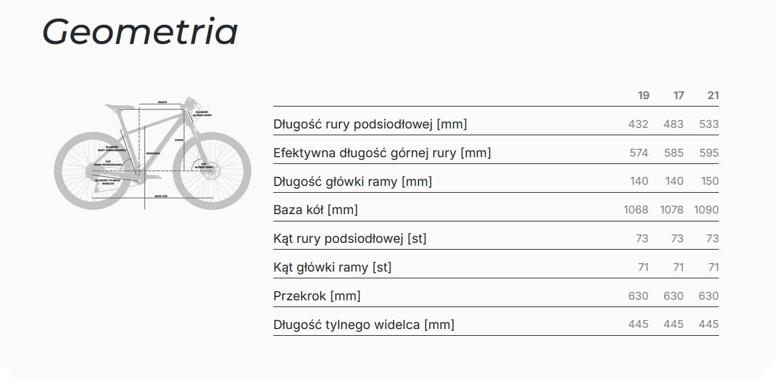The height and width of the screenshot is (382, 777).
Task: Select the size 17 column header
Action: (678, 95)
